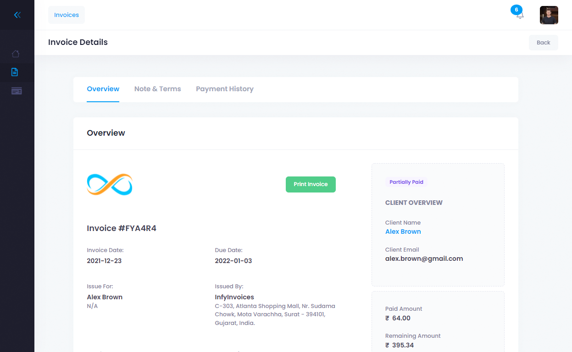This screenshot has width=572, height=352.
Task: Open the Payment History tab
Action: [x=225, y=88]
